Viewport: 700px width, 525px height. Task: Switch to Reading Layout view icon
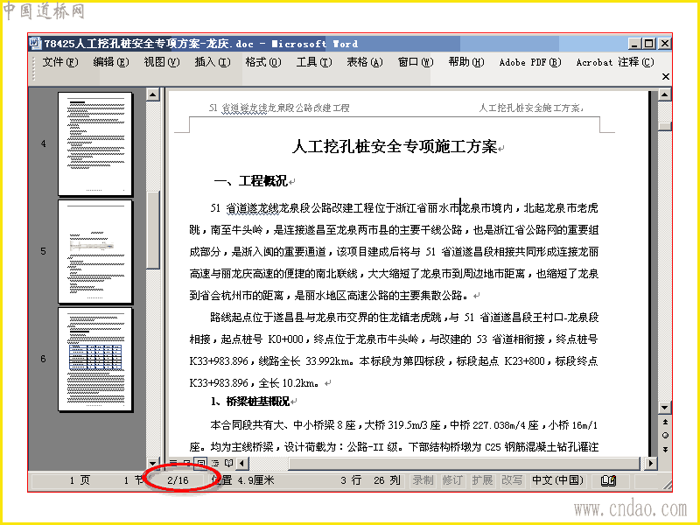228,463
